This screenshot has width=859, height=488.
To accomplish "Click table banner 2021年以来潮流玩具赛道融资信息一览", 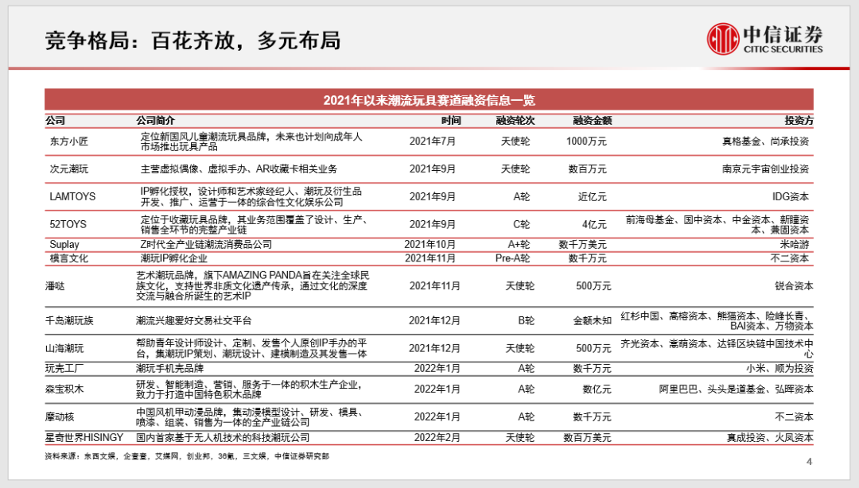I will click(x=429, y=99).
